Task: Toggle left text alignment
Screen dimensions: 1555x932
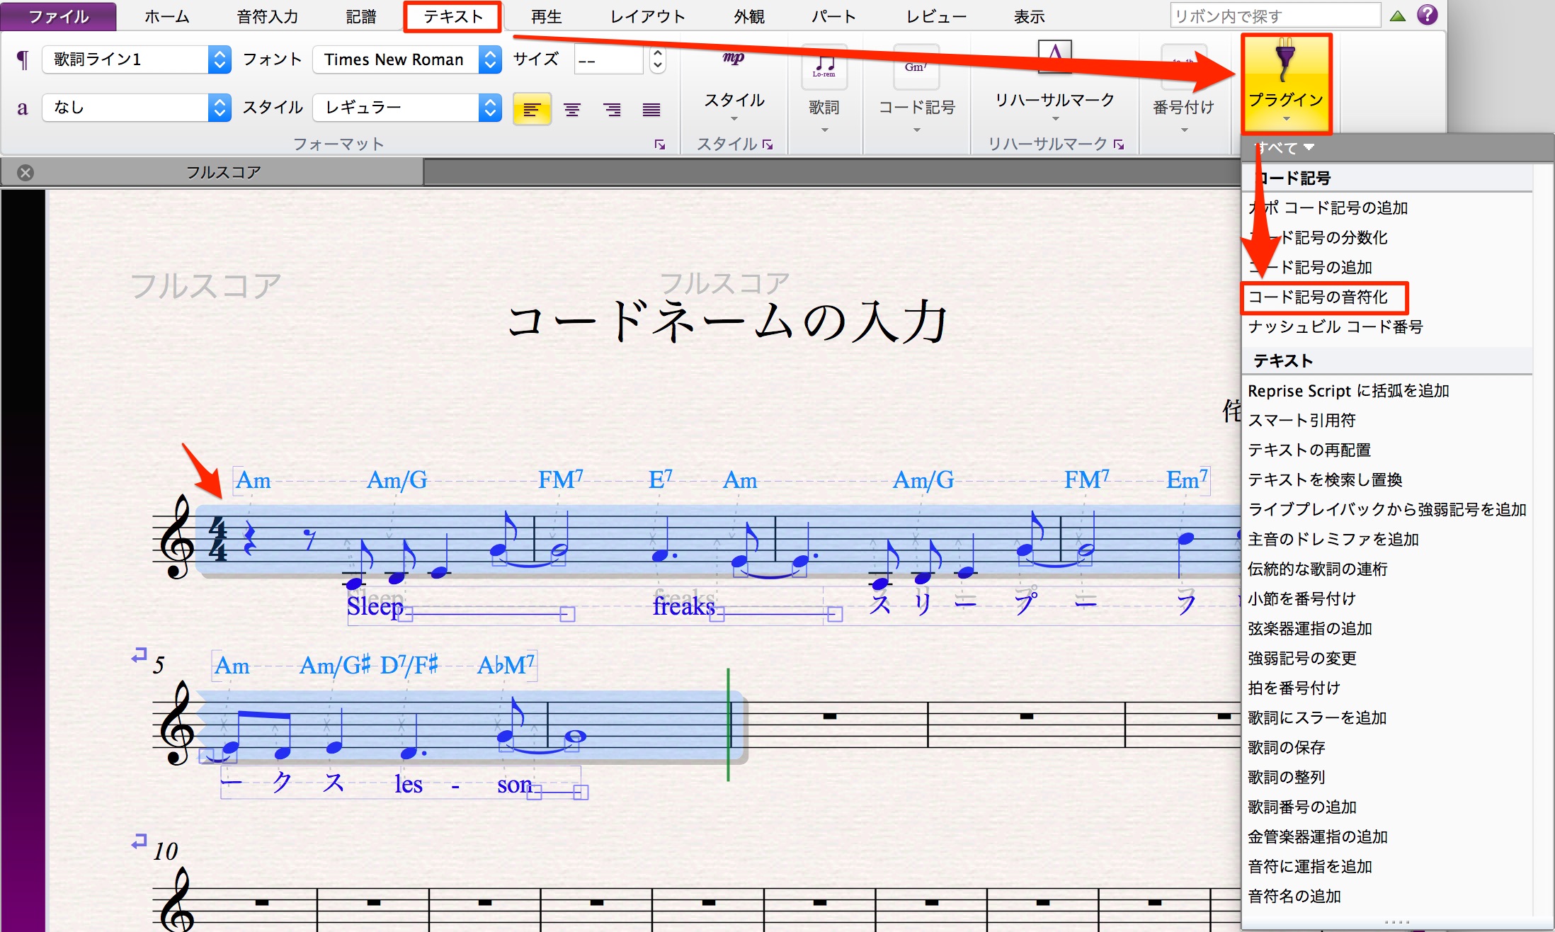Action: [532, 109]
